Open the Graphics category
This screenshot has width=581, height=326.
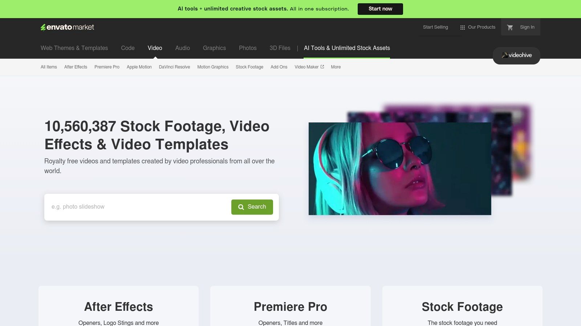(x=214, y=48)
